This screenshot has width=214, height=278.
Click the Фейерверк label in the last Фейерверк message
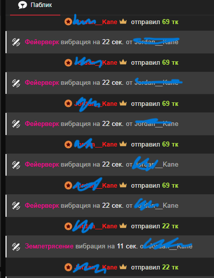(x=42, y=205)
